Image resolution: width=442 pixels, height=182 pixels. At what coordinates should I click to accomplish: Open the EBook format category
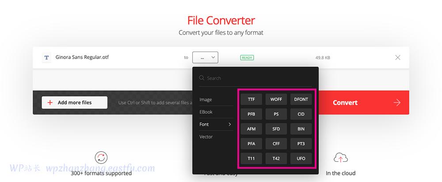216,112
